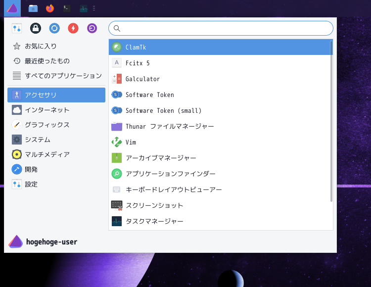Select the インターネット category
Image resolution: width=371 pixels, height=287 pixels.
pos(56,110)
